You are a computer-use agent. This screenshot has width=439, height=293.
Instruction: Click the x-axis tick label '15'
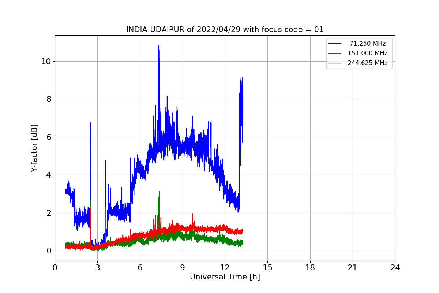267,268
